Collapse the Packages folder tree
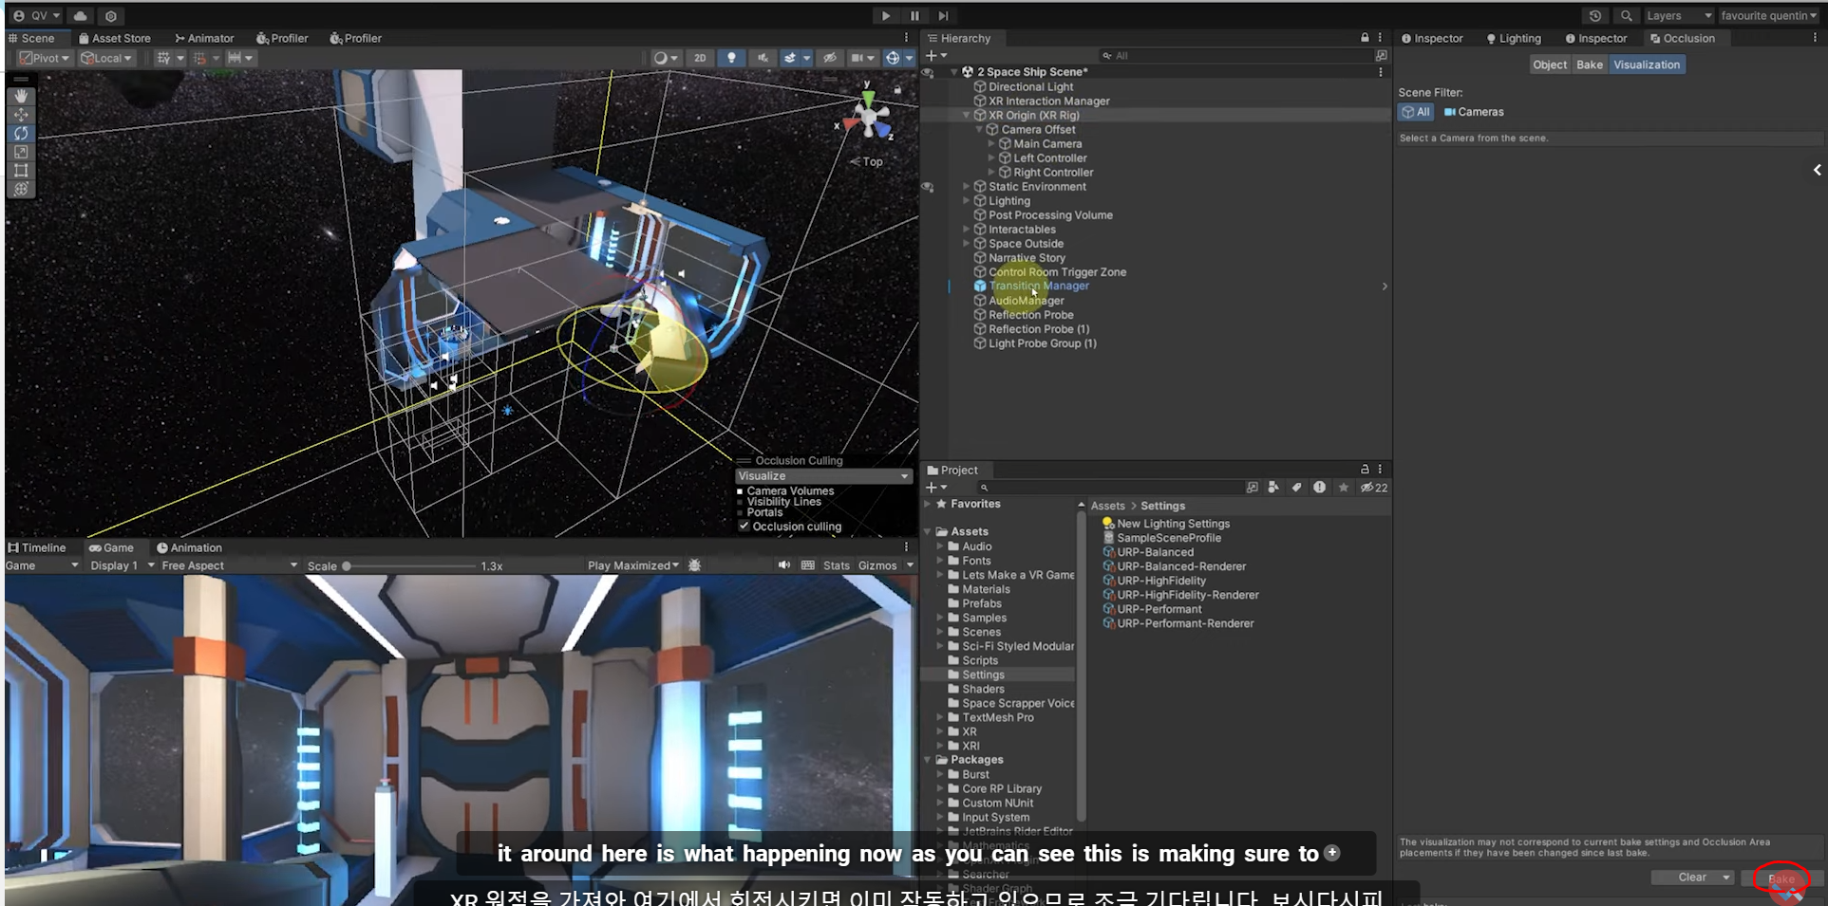 tap(928, 760)
